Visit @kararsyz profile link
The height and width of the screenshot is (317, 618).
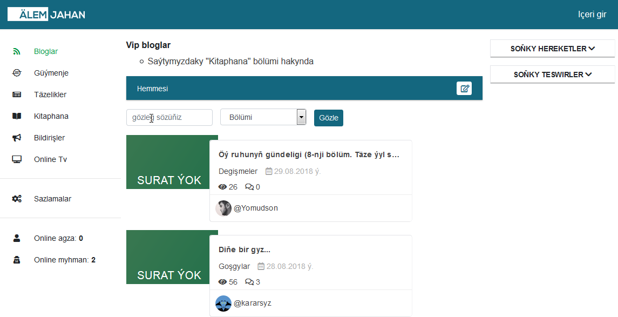point(253,303)
